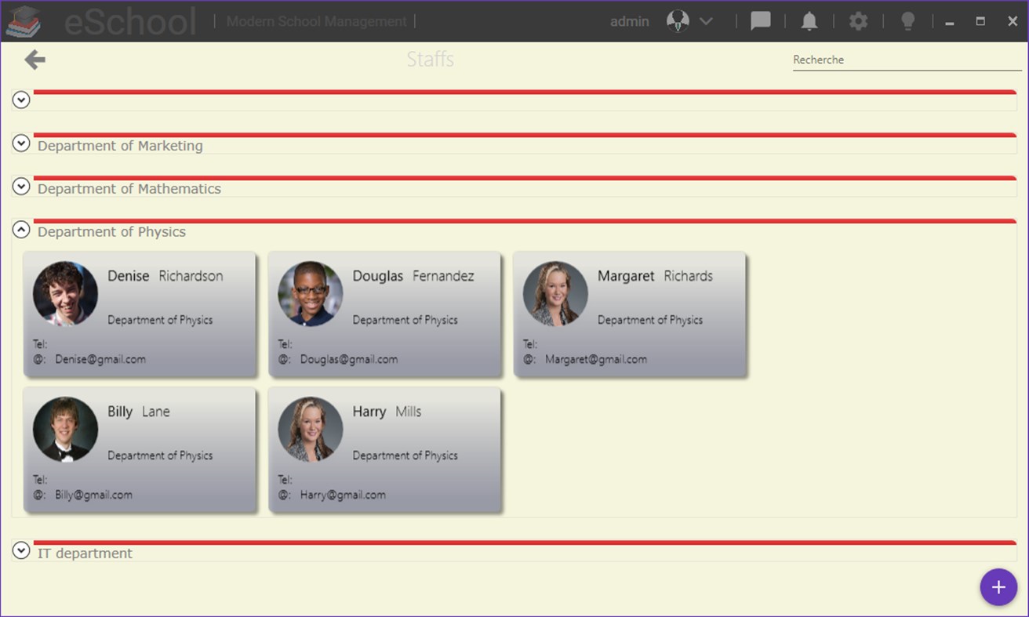1029x617 pixels.
Task: Open notifications via the bell icon
Action: [809, 21]
